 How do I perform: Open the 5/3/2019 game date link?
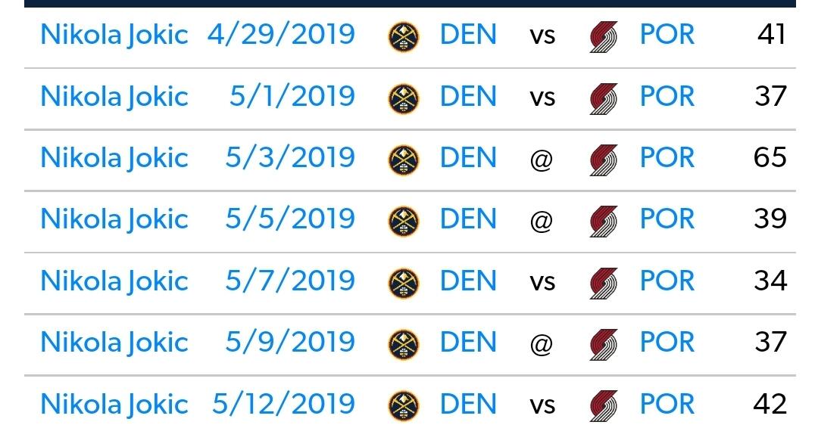tap(290, 158)
